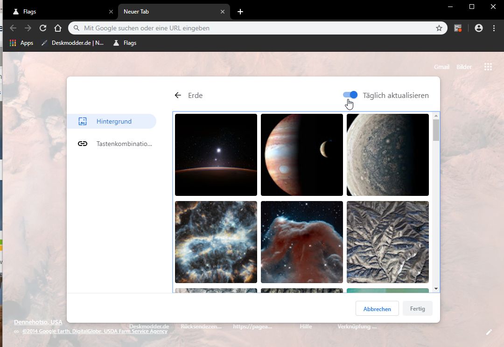Click the scroll down arrow in image list

click(x=436, y=289)
